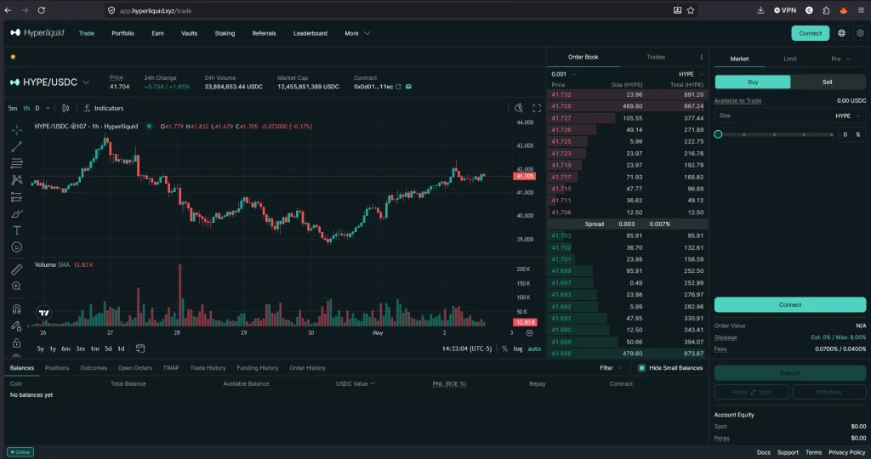Screen dimensions: 871x459
Task: Click the size percentage slider handle
Action: pos(718,134)
